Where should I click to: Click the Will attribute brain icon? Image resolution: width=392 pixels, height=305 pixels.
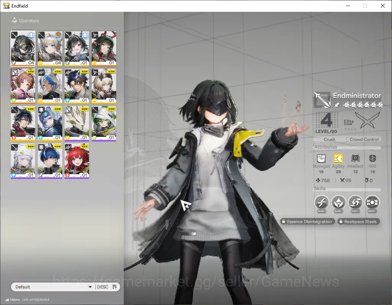[x=373, y=158]
